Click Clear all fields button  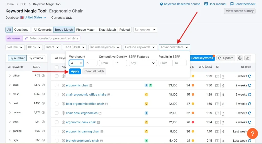coord(94,71)
